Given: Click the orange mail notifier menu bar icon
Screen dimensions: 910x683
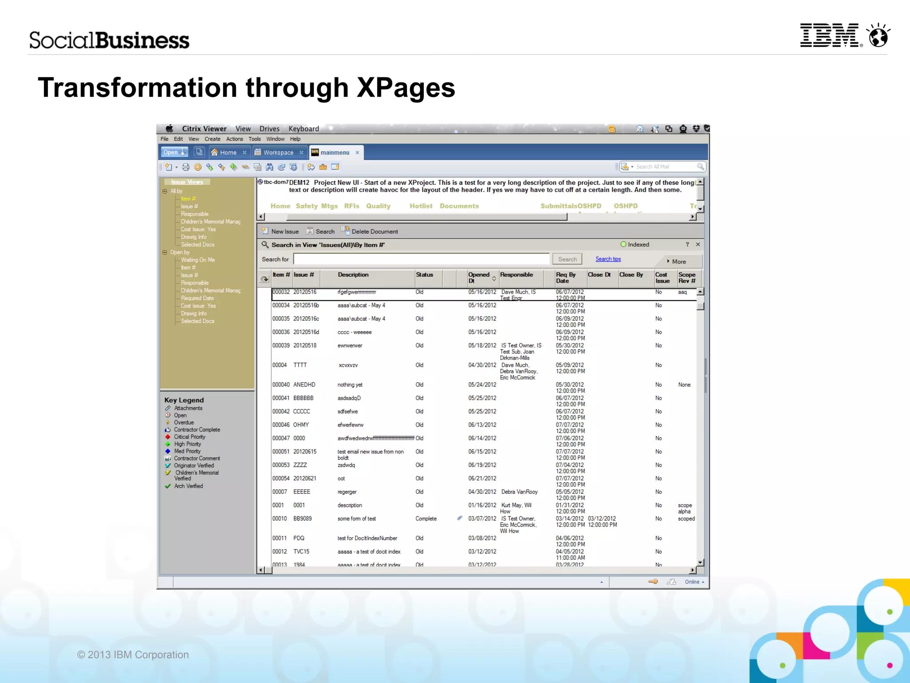Looking at the screenshot, I should [612, 129].
